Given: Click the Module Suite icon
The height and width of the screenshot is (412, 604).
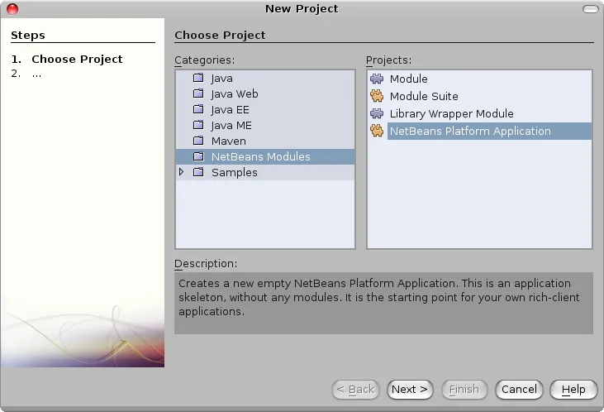Looking at the screenshot, I should (x=377, y=96).
